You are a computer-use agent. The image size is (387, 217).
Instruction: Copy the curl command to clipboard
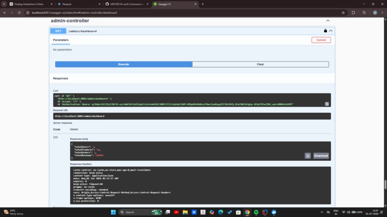[x=327, y=104]
